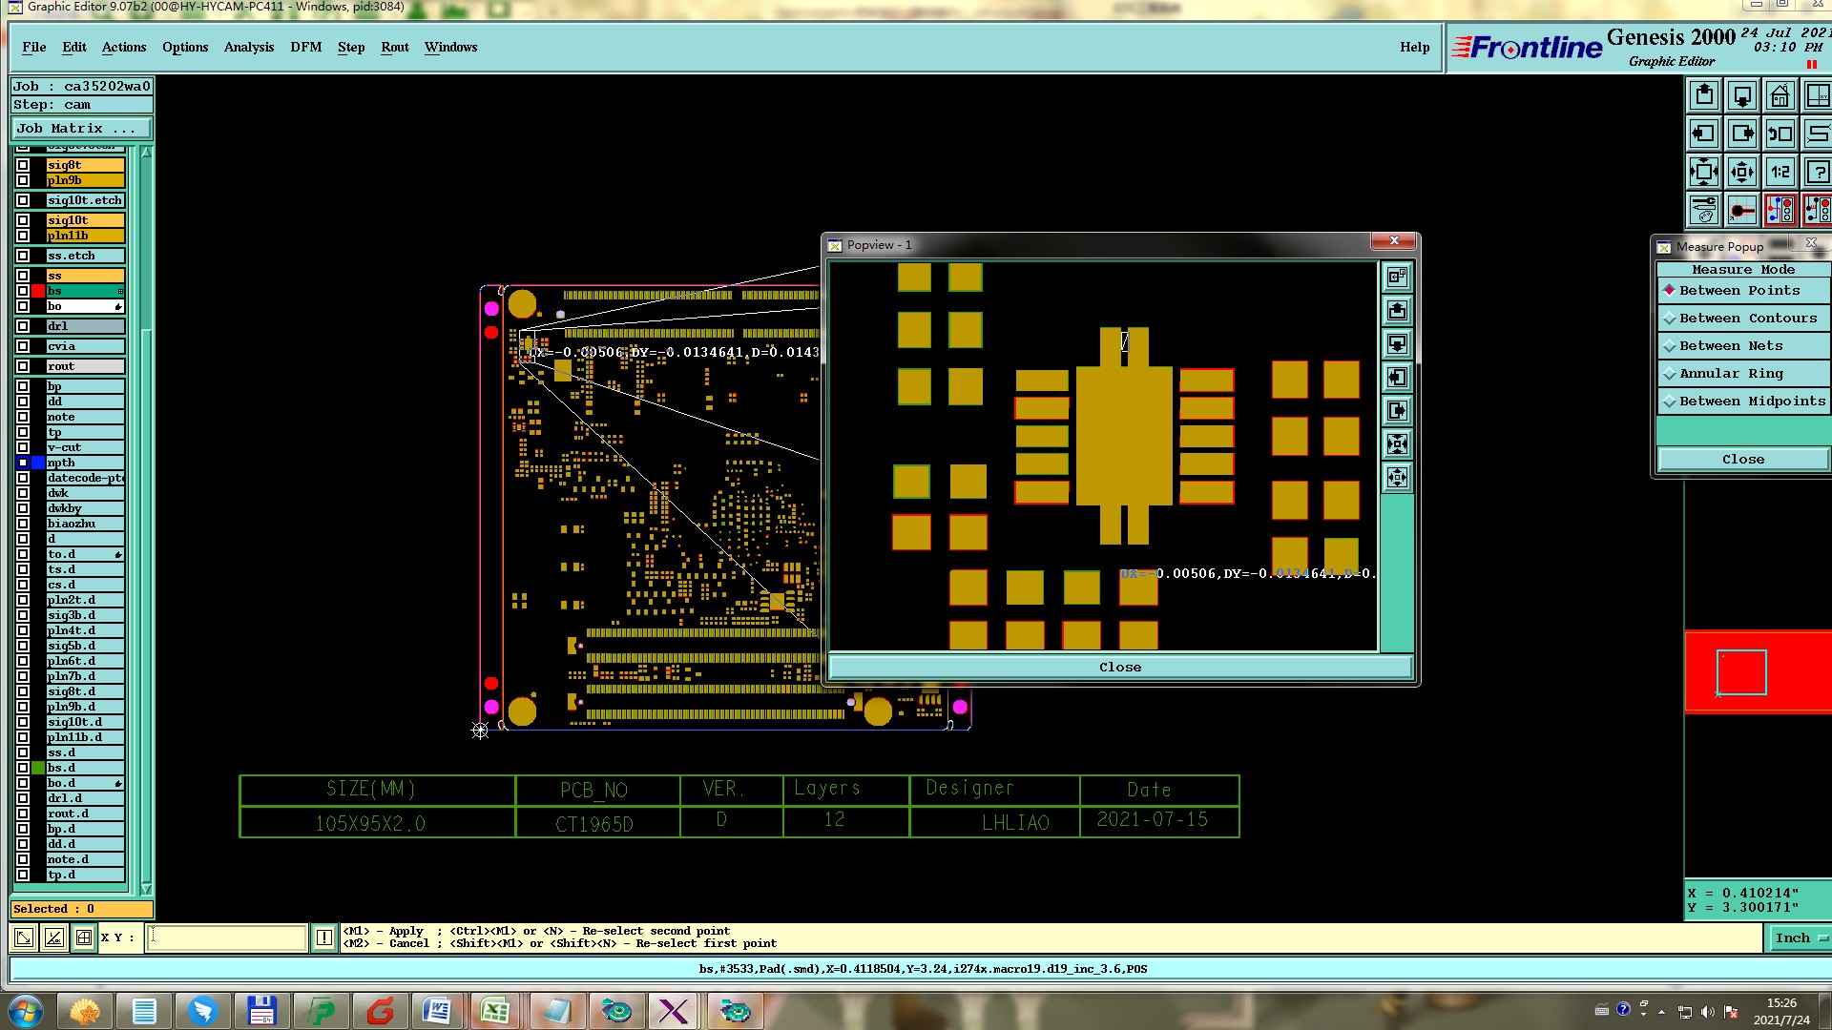The image size is (1832, 1030).
Task: Click the red-bordered net selection traffic light icon
Action: point(1780,210)
